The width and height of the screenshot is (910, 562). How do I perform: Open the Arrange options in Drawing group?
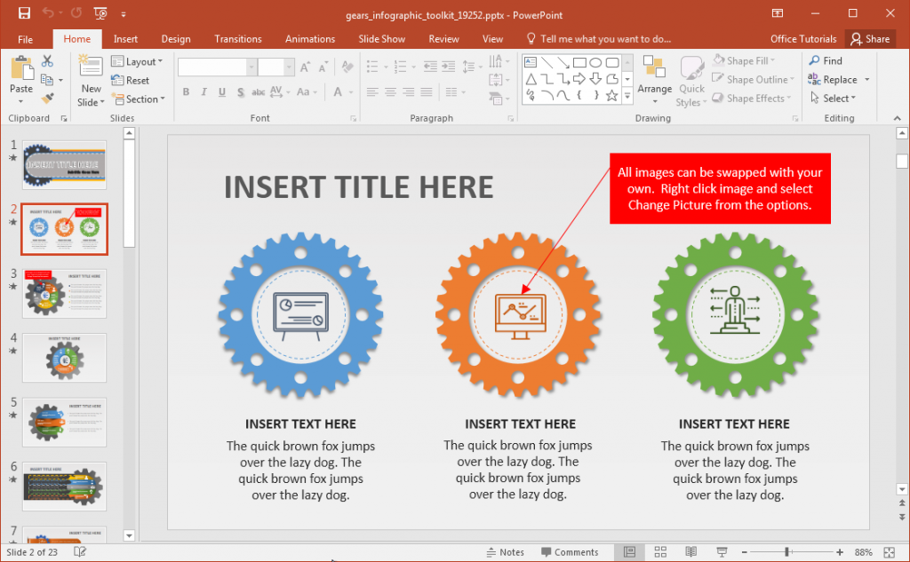click(655, 79)
